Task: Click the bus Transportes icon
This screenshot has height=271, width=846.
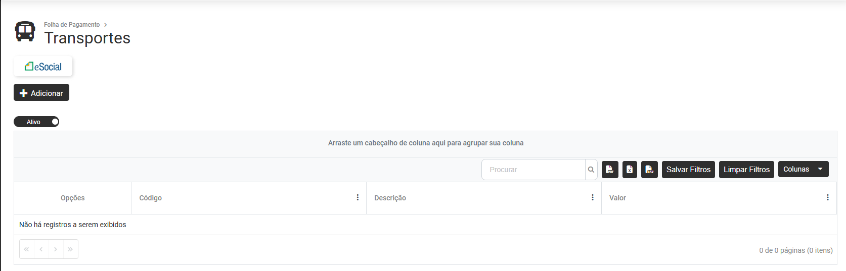Action: pyautogui.click(x=25, y=31)
